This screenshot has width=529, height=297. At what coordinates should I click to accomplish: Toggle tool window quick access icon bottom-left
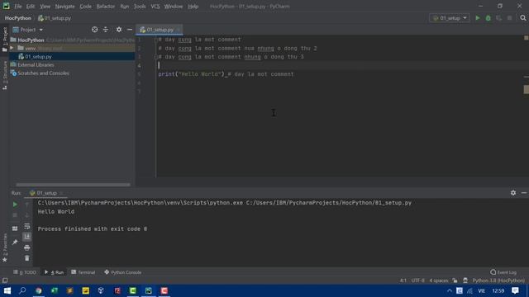point(5,280)
